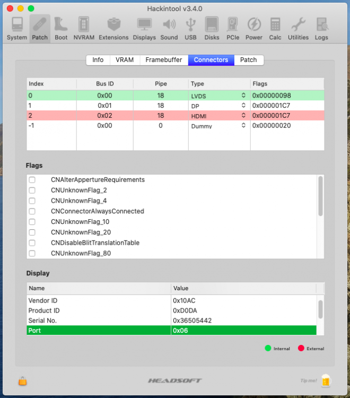
Task: Check the CNDisableBlitTranslationTable flag
Action: click(x=32, y=243)
